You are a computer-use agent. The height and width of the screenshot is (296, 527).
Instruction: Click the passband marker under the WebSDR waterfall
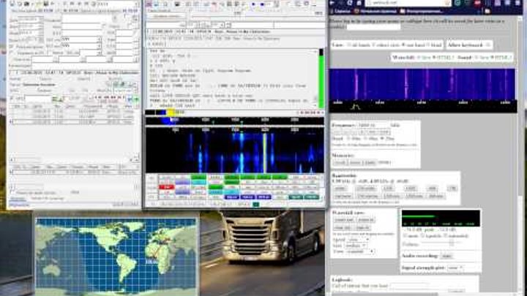pos(357,107)
